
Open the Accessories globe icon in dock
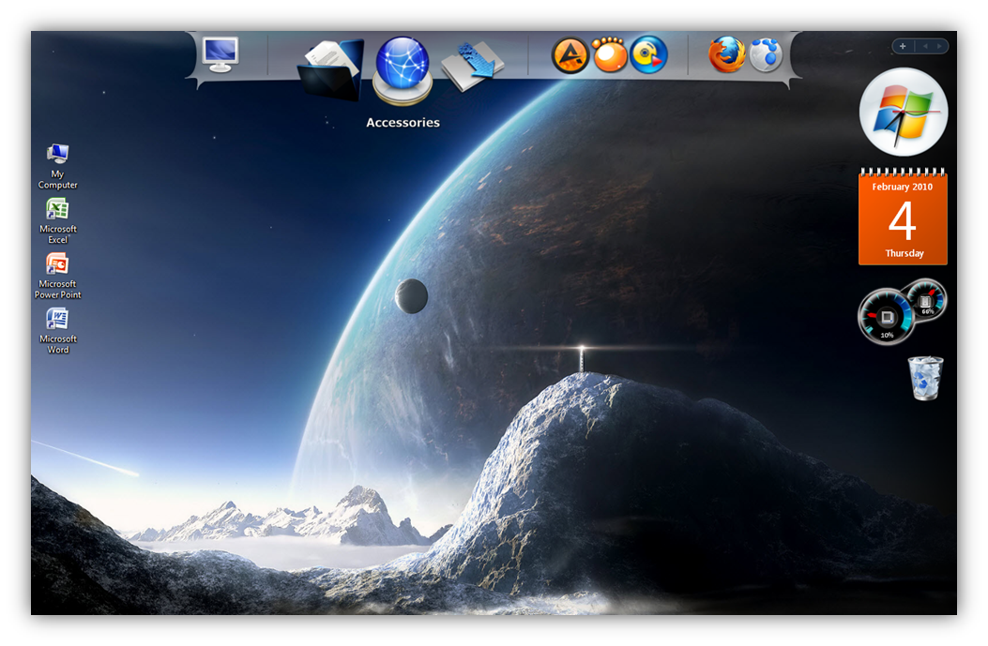pyautogui.click(x=402, y=69)
